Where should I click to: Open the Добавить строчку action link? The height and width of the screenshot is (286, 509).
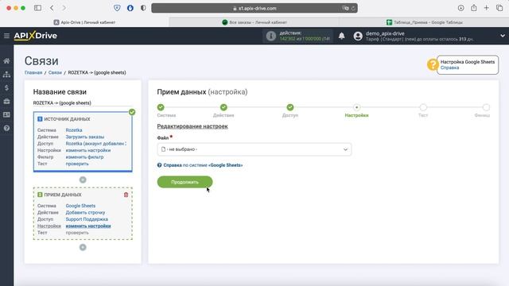85,213
